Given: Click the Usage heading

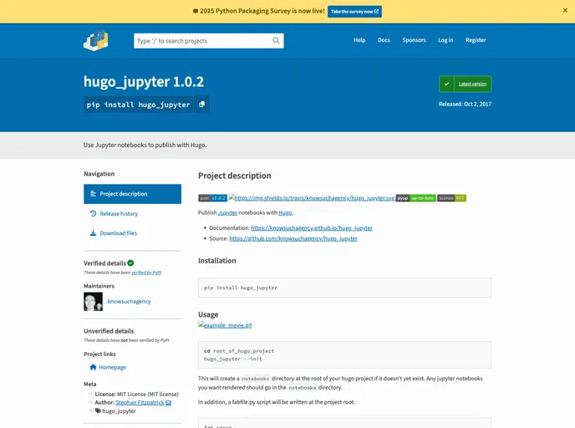Looking at the screenshot, I should pyautogui.click(x=208, y=314).
